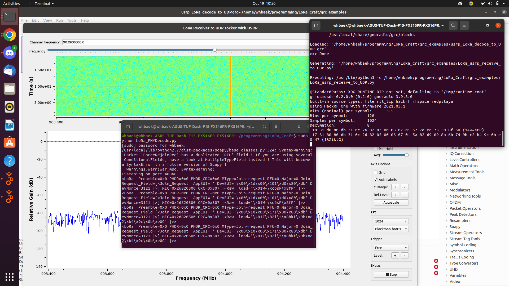Open the Run menu
Image resolution: width=509 pixels, height=286 pixels.
[x=59, y=20]
